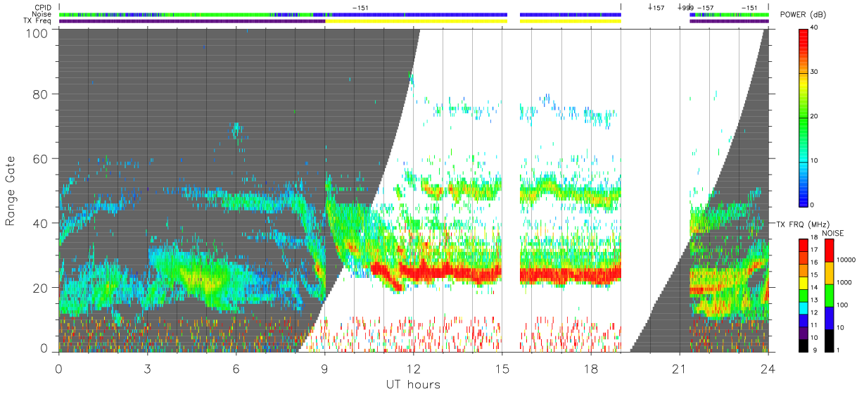The image size is (864, 399).
Task: Click the purple TX Freq bar between hours 0 and 9
Action: [192, 21]
